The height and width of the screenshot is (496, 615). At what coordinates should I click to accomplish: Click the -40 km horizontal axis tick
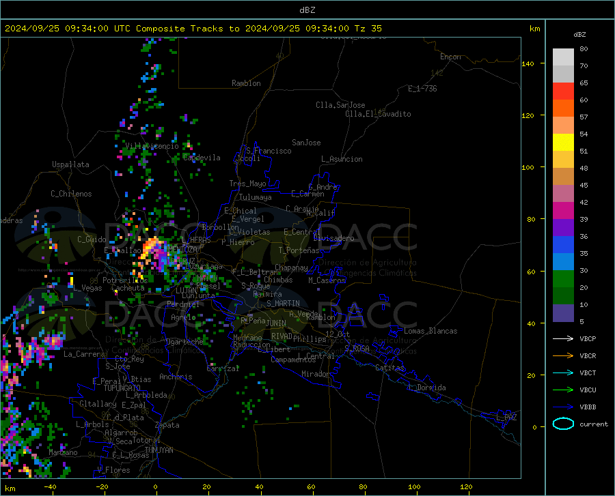click(x=50, y=487)
